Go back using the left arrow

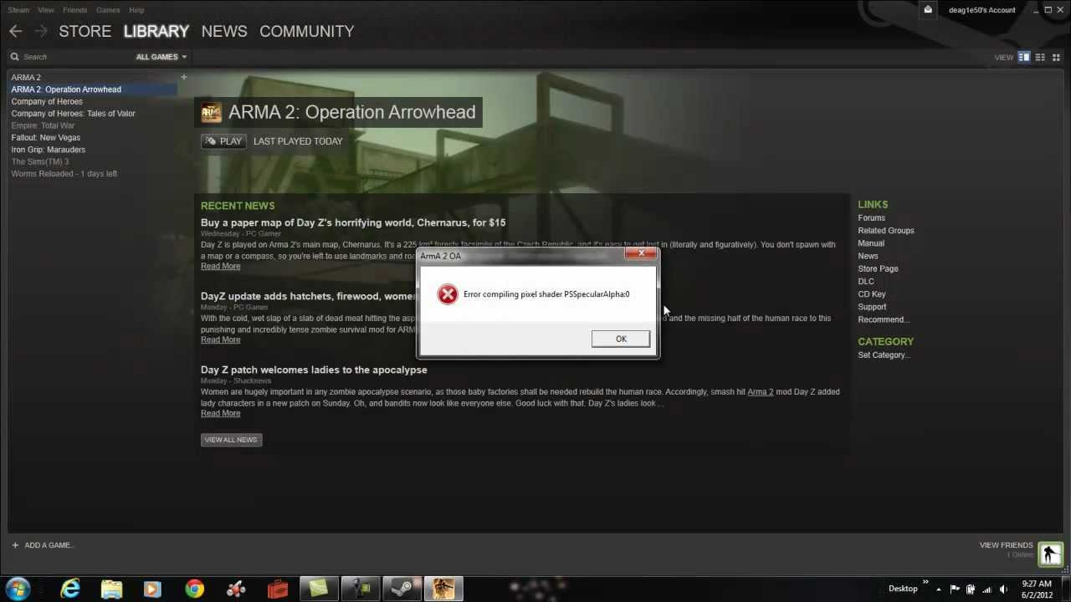click(x=16, y=31)
